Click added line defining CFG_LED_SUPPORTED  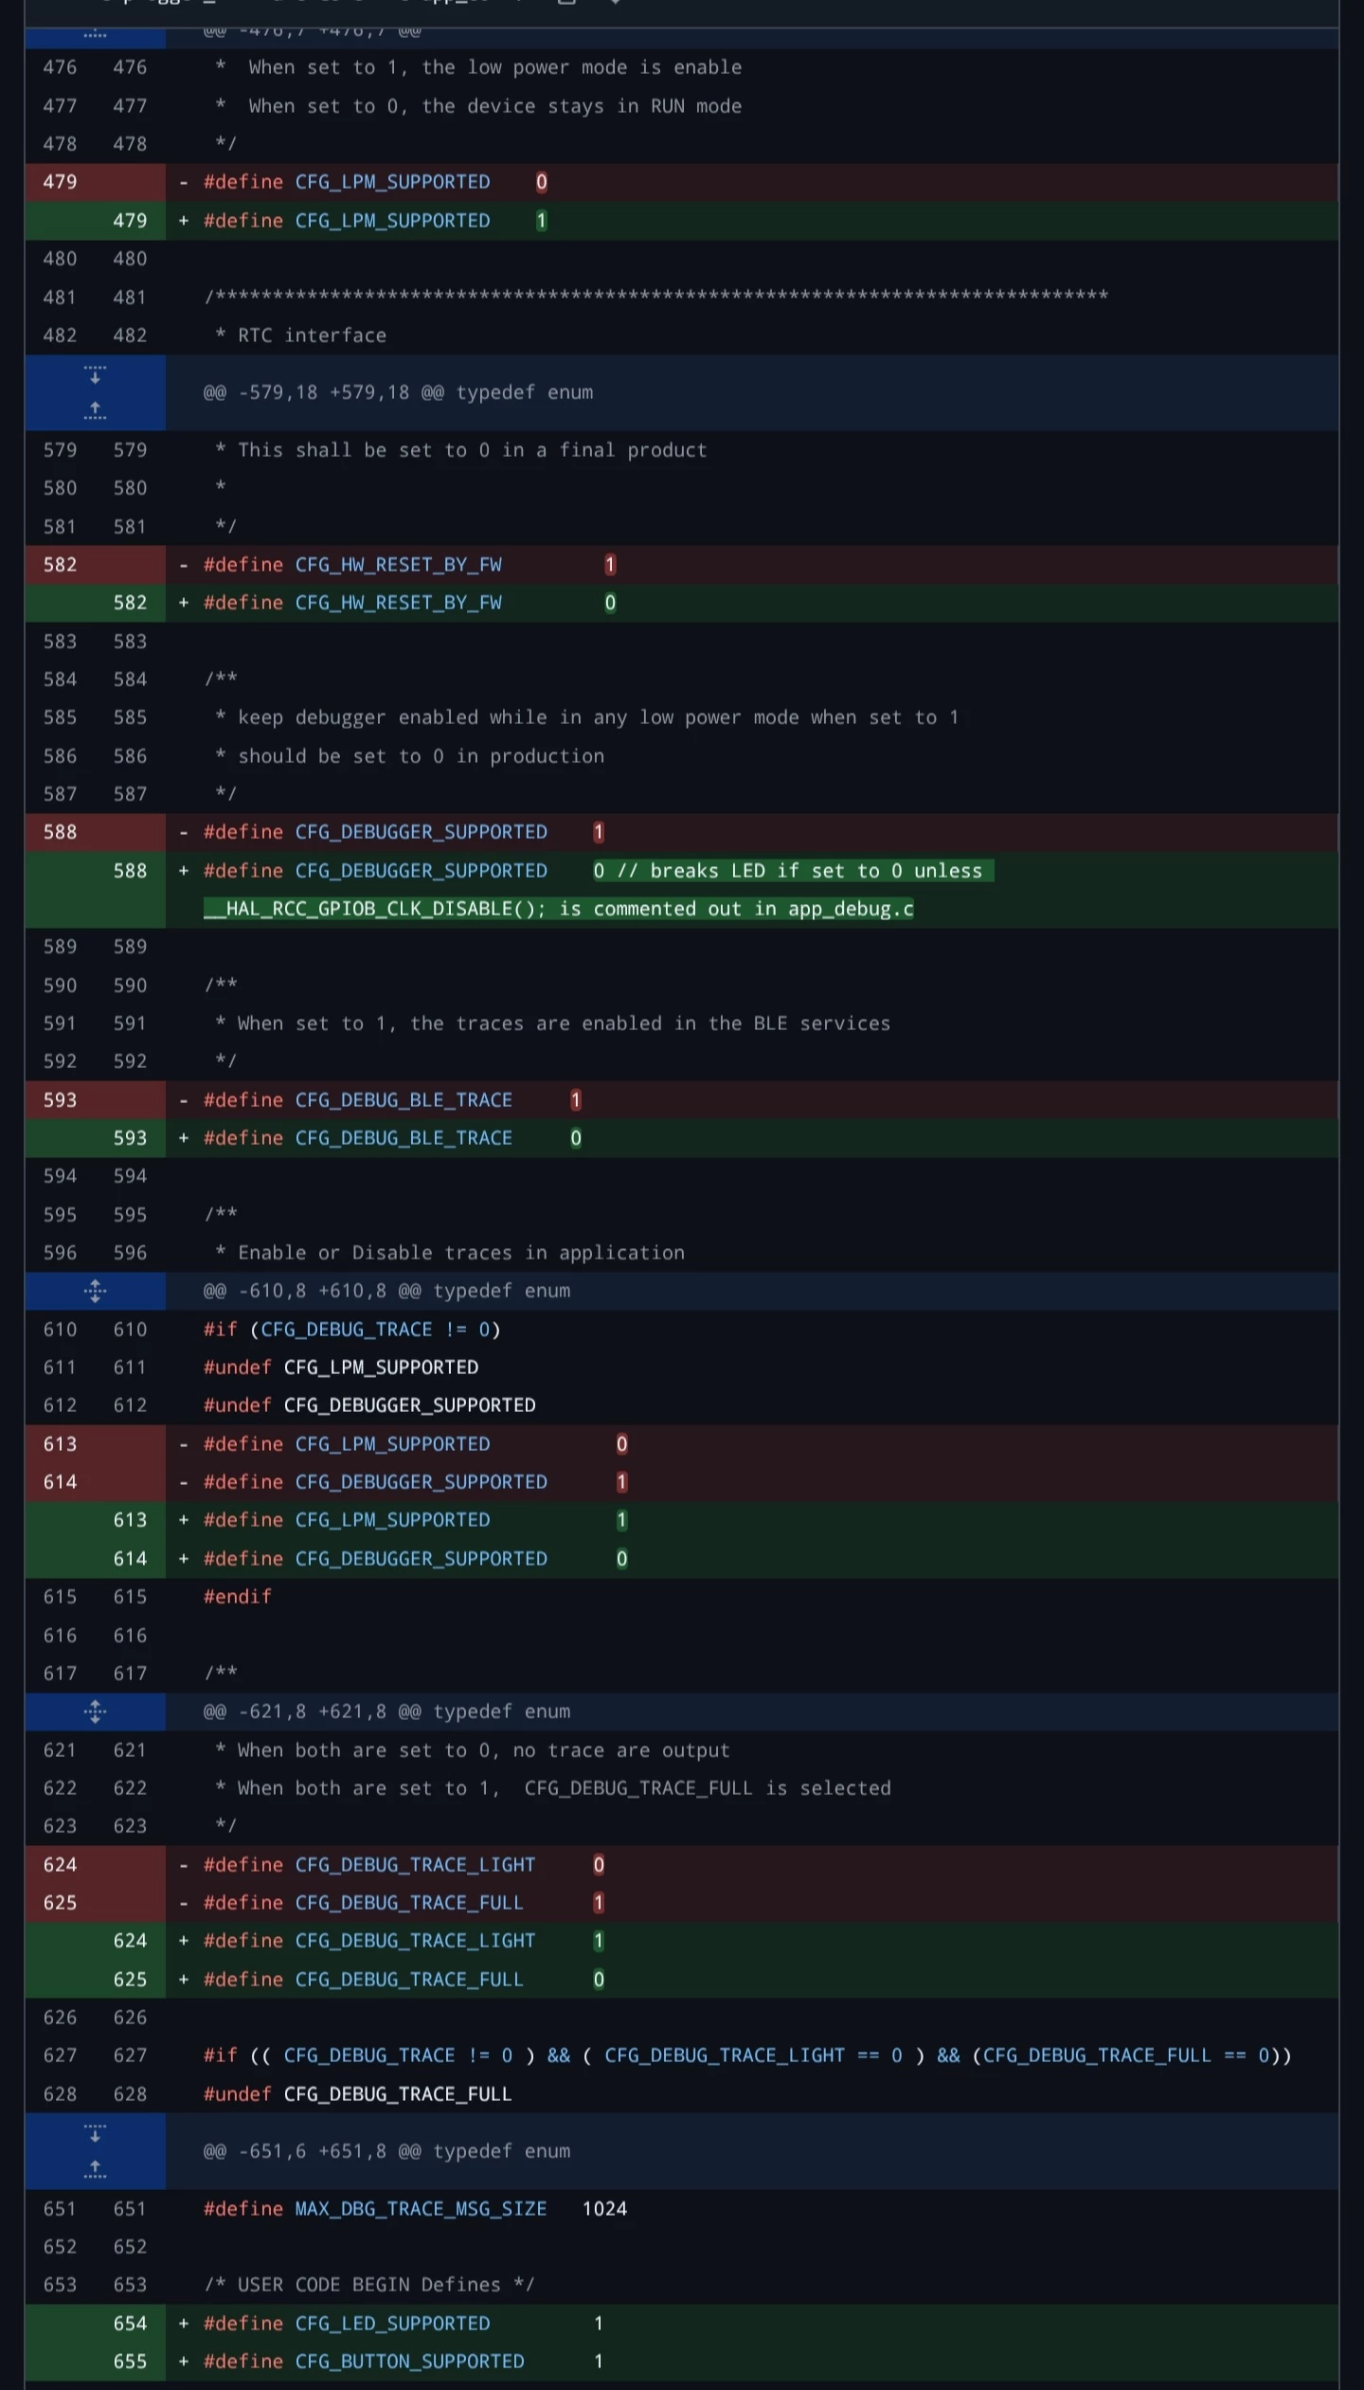click(x=752, y=2323)
